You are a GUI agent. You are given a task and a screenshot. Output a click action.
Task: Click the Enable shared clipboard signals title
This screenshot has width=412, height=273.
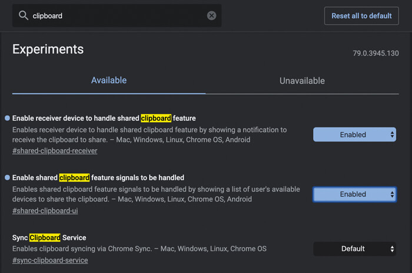coord(98,177)
